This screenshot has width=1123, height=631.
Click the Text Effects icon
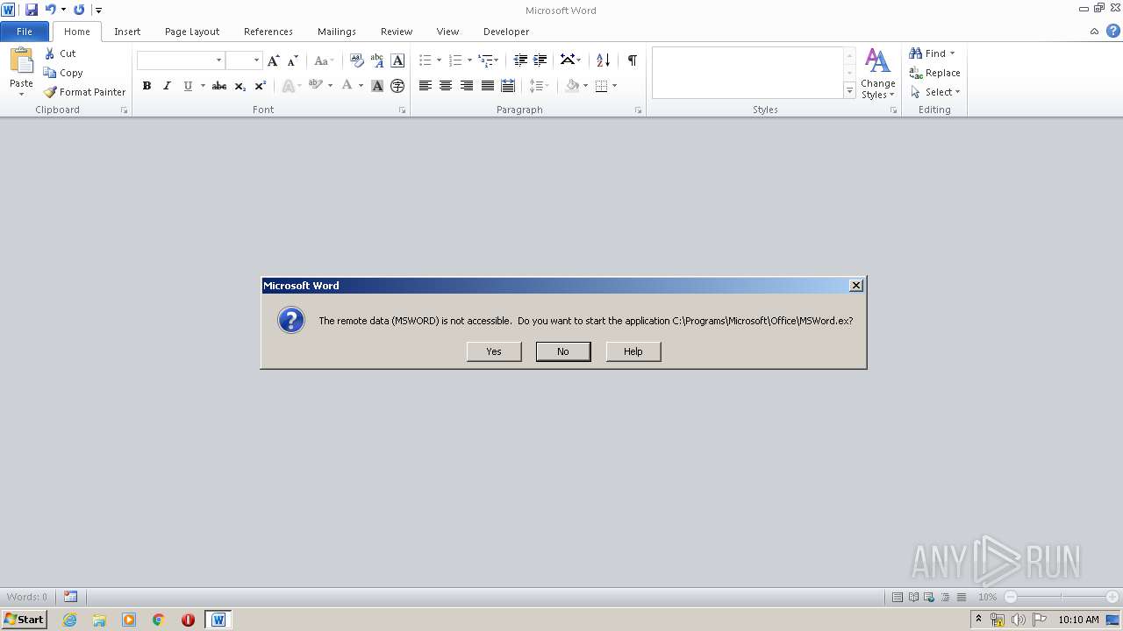coord(287,86)
